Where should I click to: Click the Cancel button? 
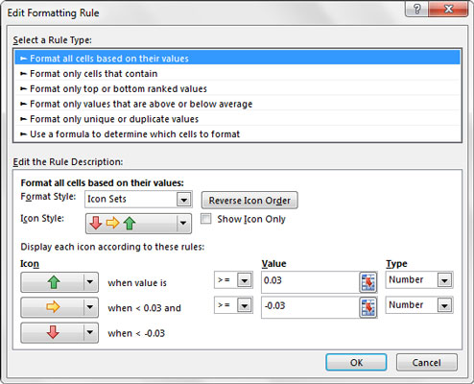(x=427, y=363)
